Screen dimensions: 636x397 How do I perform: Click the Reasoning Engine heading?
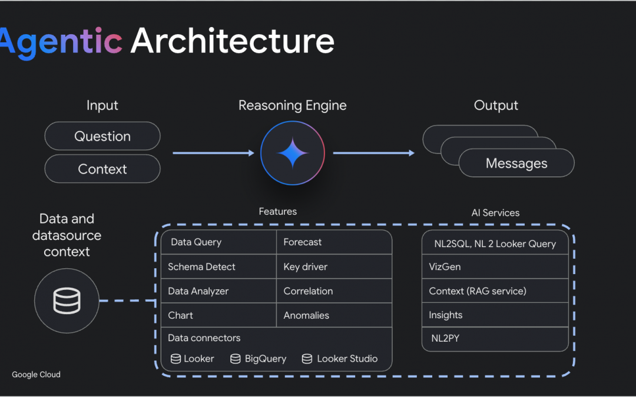pyautogui.click(x=293, y=106)
